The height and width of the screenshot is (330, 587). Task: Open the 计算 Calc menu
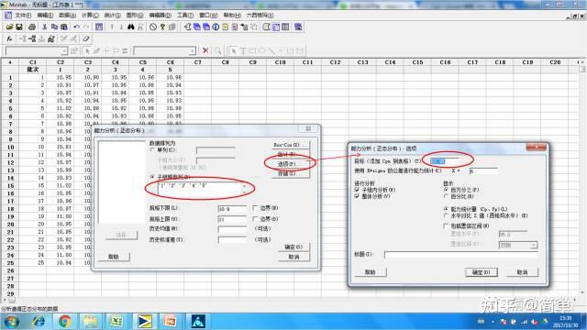90,16
